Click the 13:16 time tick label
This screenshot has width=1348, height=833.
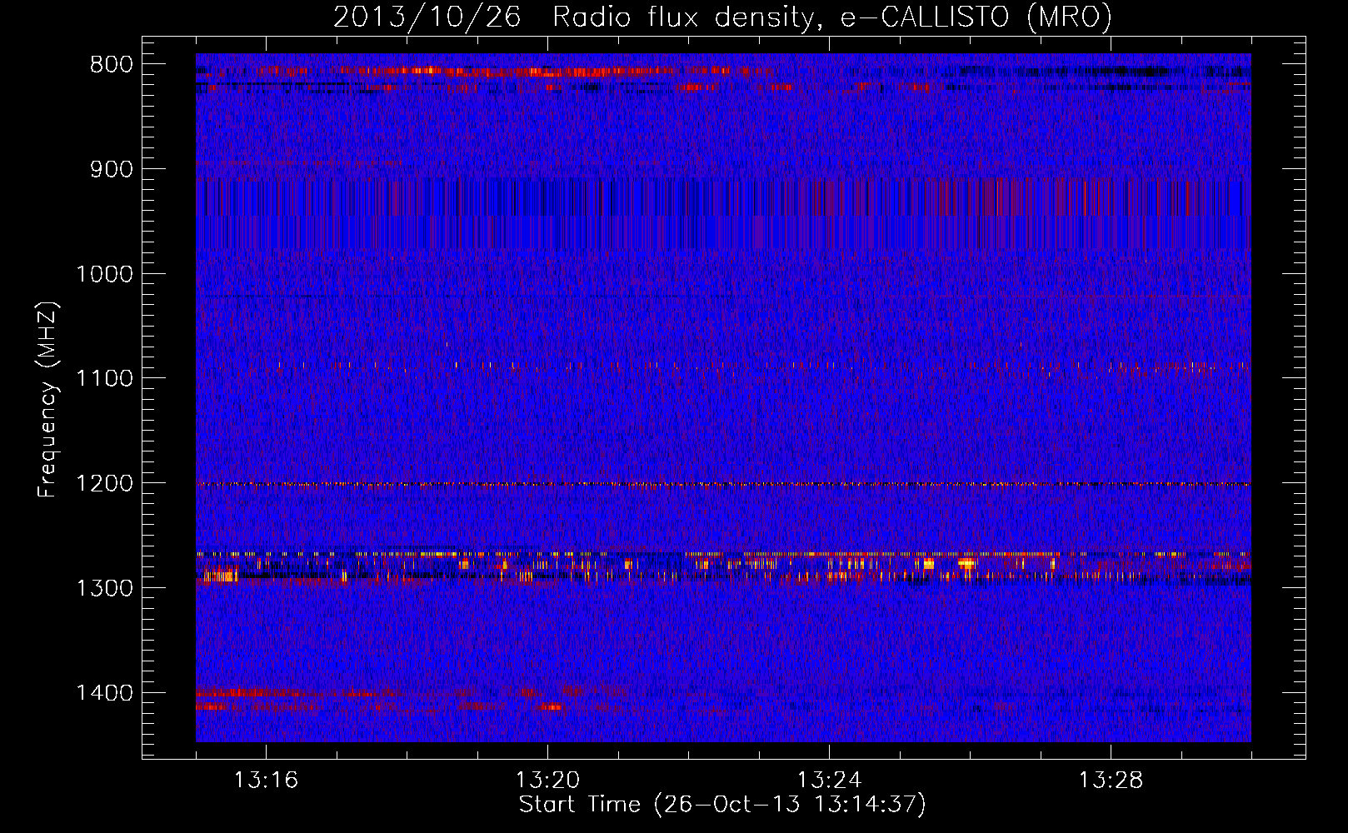(266, 781)
